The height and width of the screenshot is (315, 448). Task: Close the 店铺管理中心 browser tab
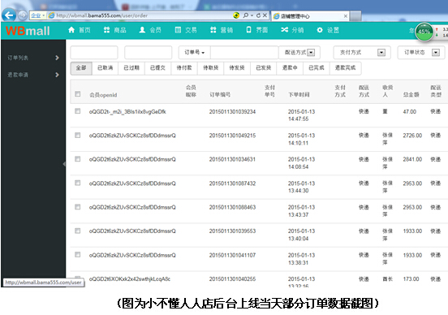345,16
